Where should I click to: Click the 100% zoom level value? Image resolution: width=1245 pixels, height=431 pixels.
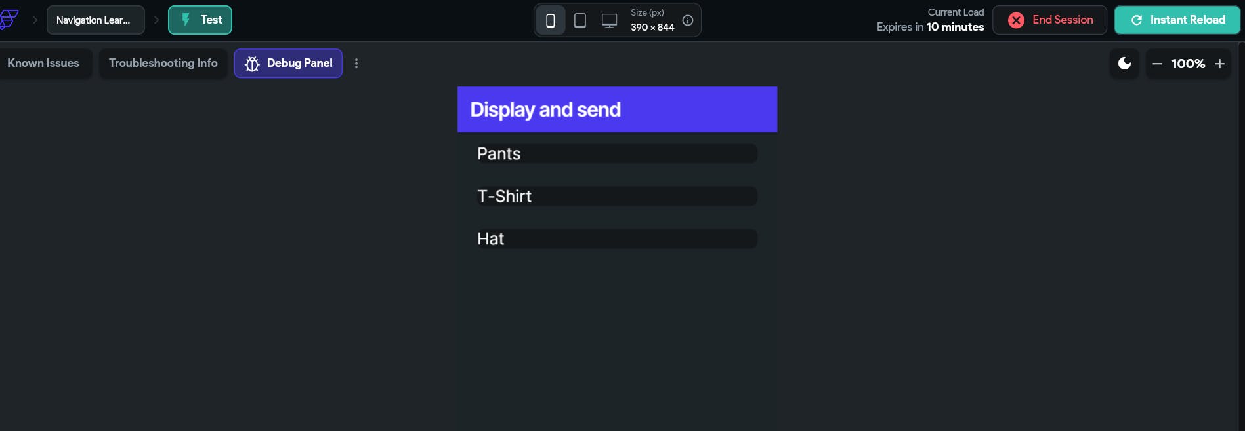coord(1188,64)
